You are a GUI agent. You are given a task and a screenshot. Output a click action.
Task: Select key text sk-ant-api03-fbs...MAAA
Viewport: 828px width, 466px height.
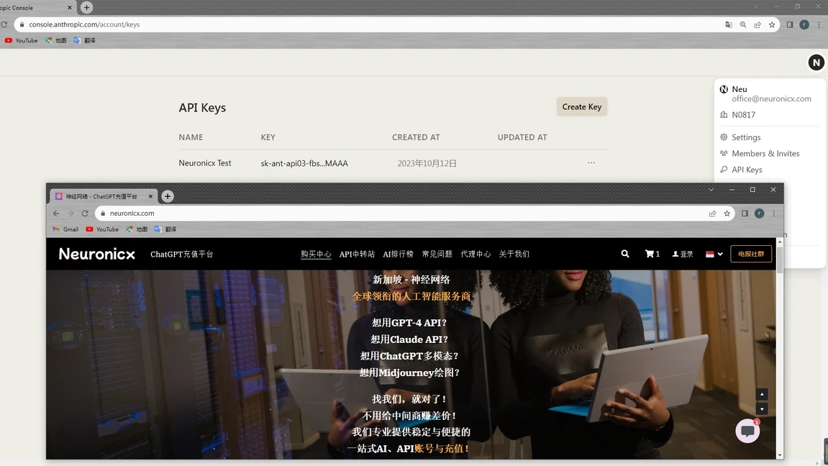[x=304, y=163]
